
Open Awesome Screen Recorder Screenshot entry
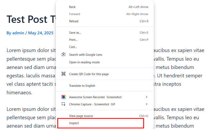pos(105,97)
